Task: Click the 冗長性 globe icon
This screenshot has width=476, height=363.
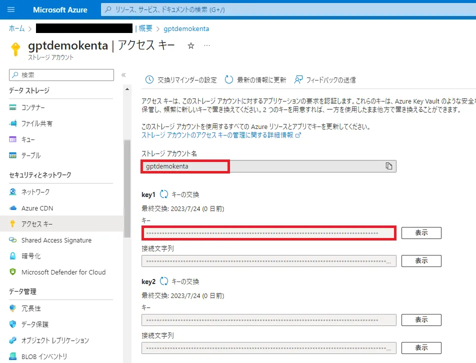Action: coord(13,308)
